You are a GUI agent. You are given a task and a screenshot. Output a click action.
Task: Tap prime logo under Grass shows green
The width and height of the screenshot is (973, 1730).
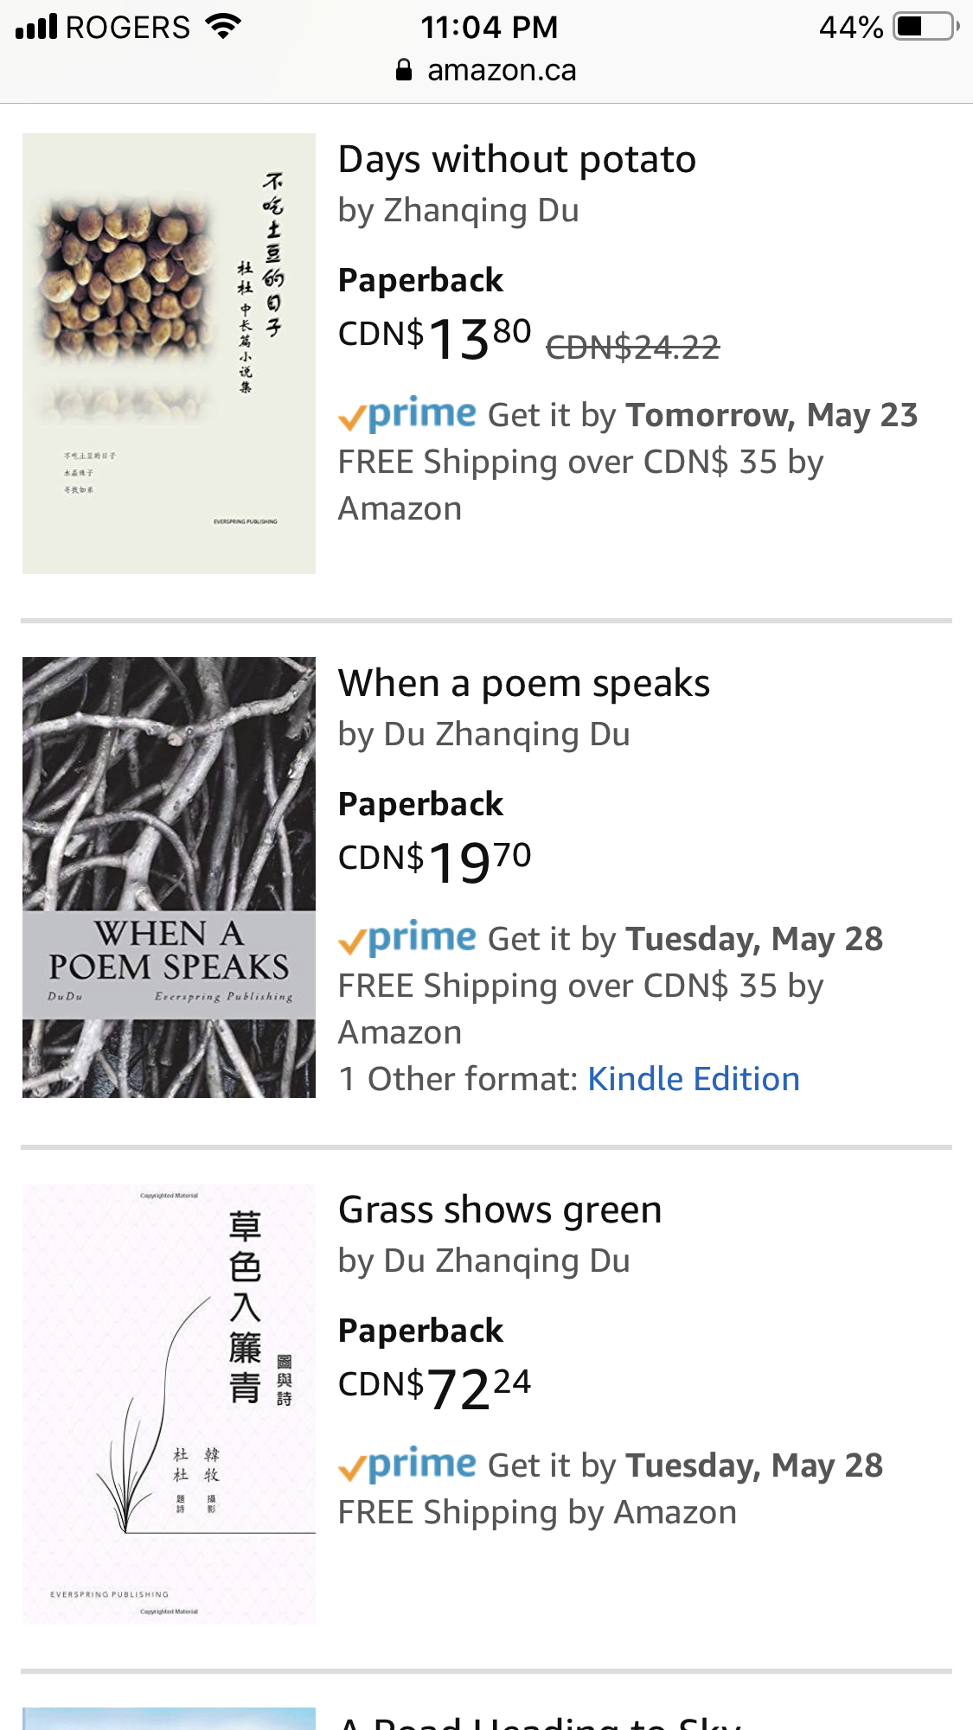tap(407, 1465)
